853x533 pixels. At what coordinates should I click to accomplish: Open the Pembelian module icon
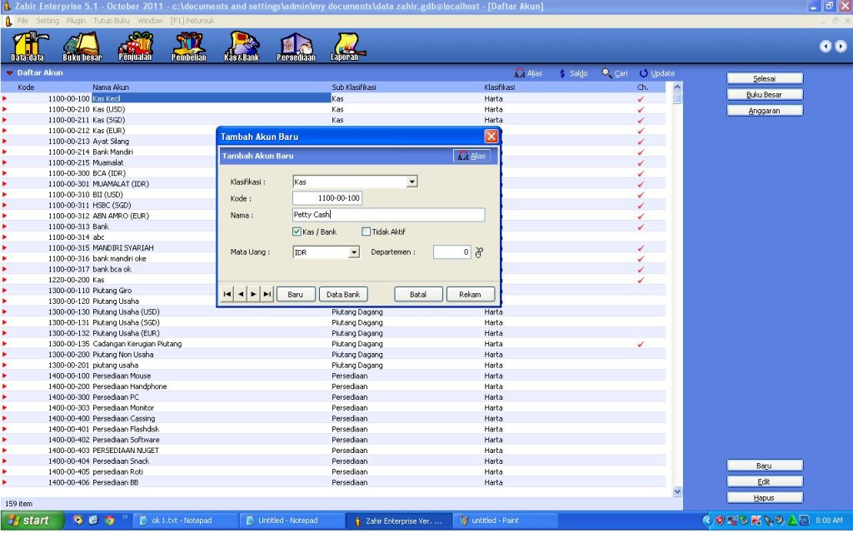pyautogui.click(x=189, y=47)
